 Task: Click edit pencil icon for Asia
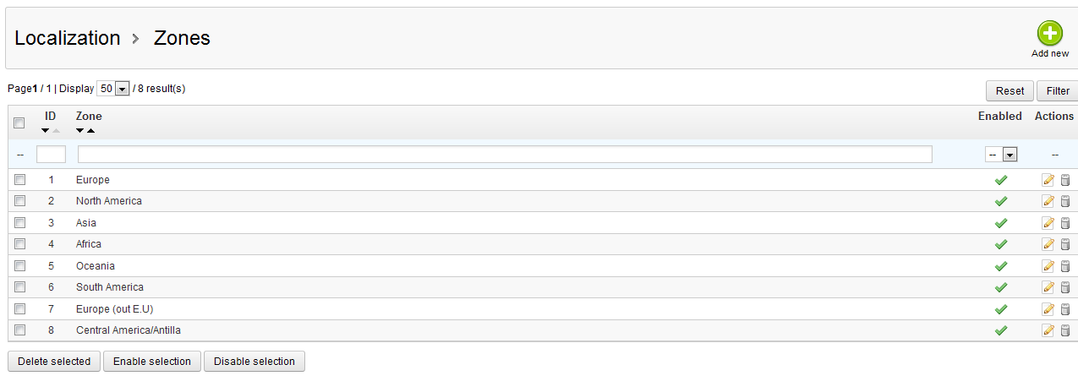click(1048, 223)
